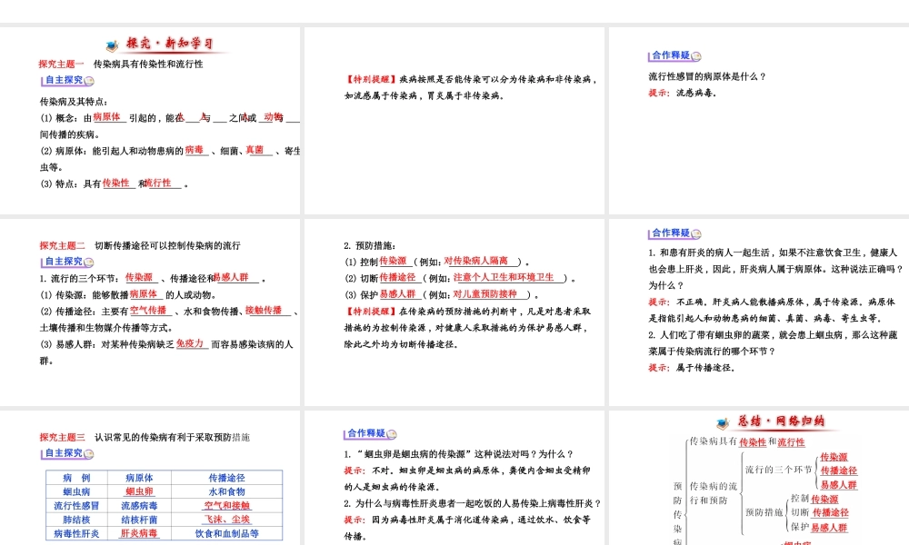Viewport: 909px width, 545px height.
Task: Click the table cell 飞沫、尘埃
Action: tap(226, 520)
